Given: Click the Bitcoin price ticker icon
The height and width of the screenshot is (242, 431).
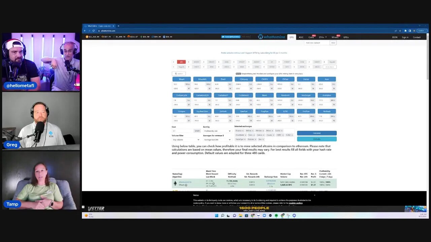Looking at the screenshot, I should point(87,37).
